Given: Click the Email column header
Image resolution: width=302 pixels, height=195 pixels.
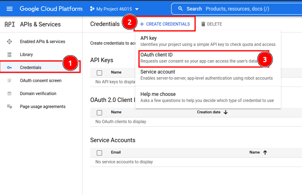Looking at the screenshot, I should pos(116,152).
